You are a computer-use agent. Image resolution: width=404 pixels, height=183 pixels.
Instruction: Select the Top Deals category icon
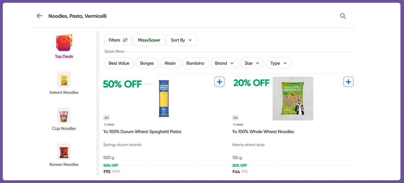tap(64, 43)
